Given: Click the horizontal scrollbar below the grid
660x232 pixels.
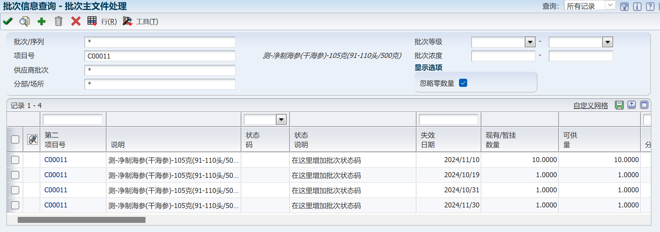Looking at the screenshot, I should click(x=82, y=220).
